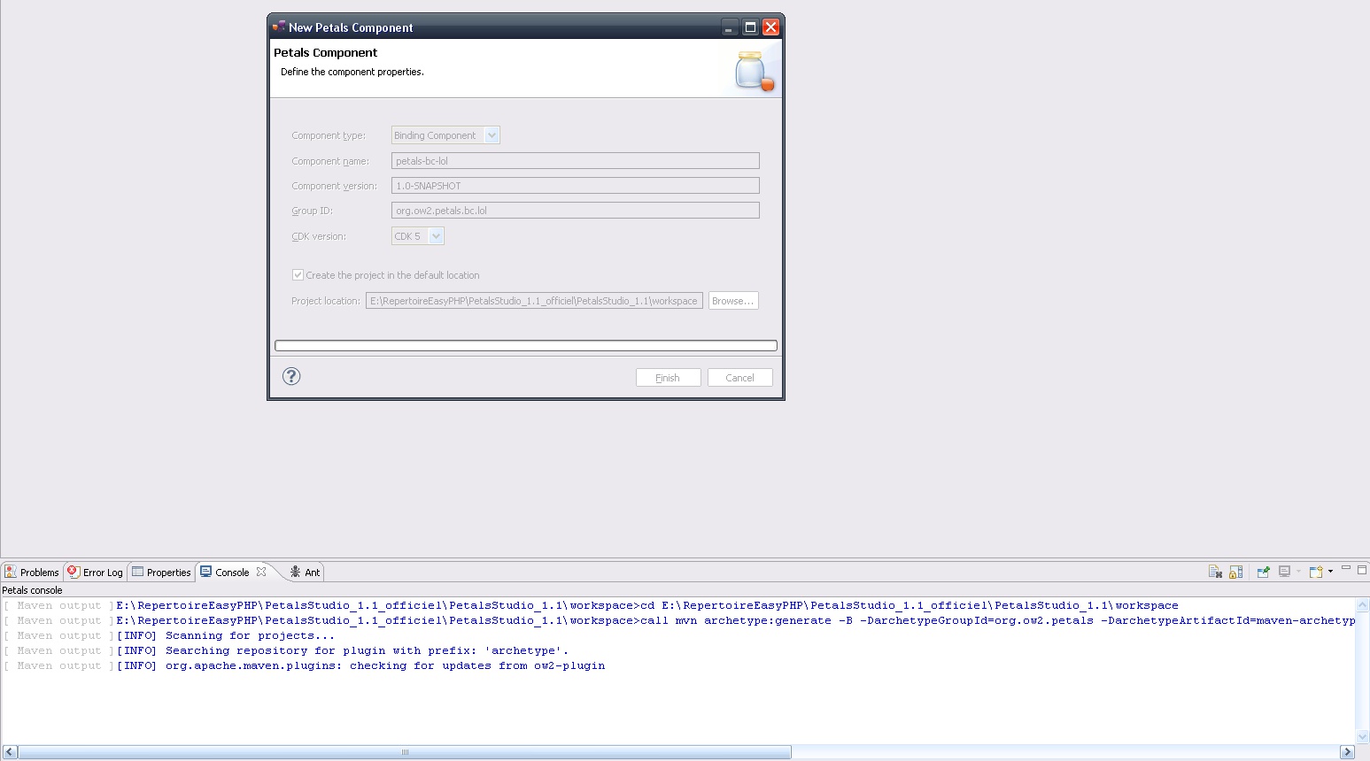Open the Error Log tab
This screenshot has width=1370, height=761.
[x=96, y=573]
